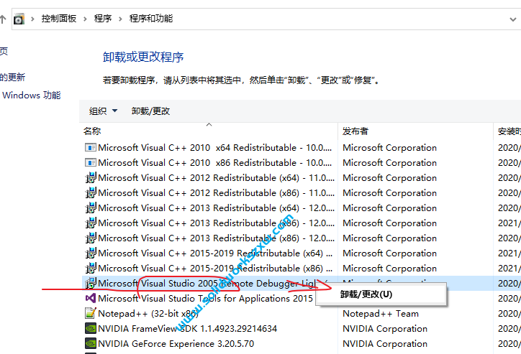Viewport: 521px width, 354px height.
Task: Click NVIDIA Corporation publisher for FrameView SDK
Action: 385,328
